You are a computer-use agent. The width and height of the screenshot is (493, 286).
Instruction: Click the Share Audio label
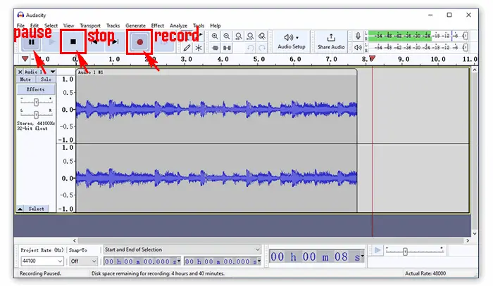pyautogui.click(x=331, y=47)
